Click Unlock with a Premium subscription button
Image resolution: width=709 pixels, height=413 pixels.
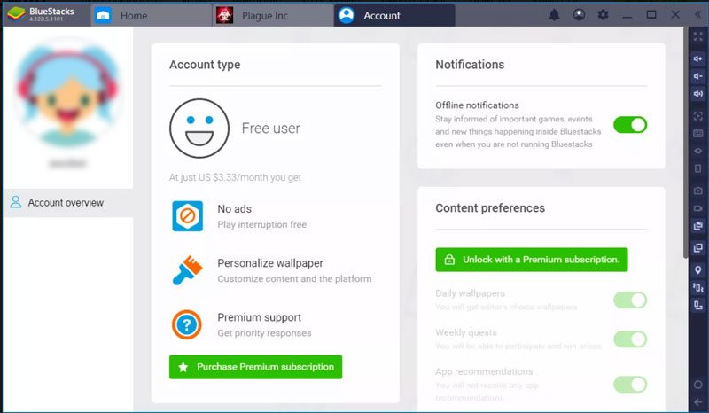click(531, 260)
